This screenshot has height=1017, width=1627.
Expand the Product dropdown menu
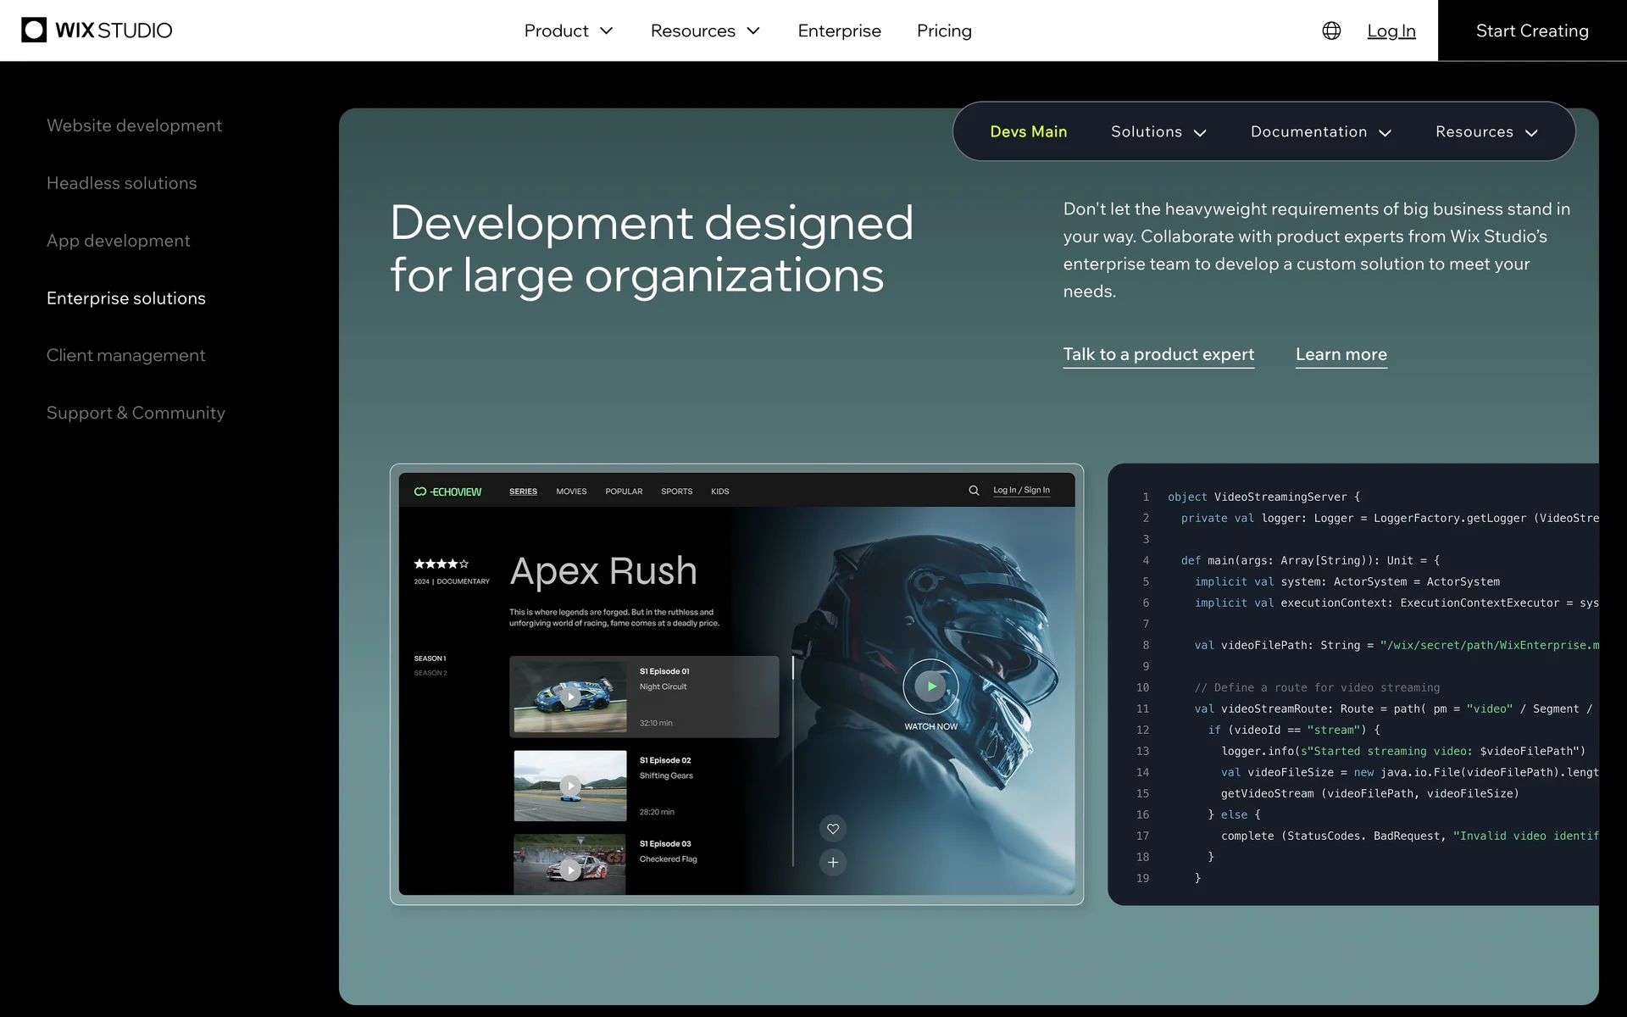click(568, 31)
